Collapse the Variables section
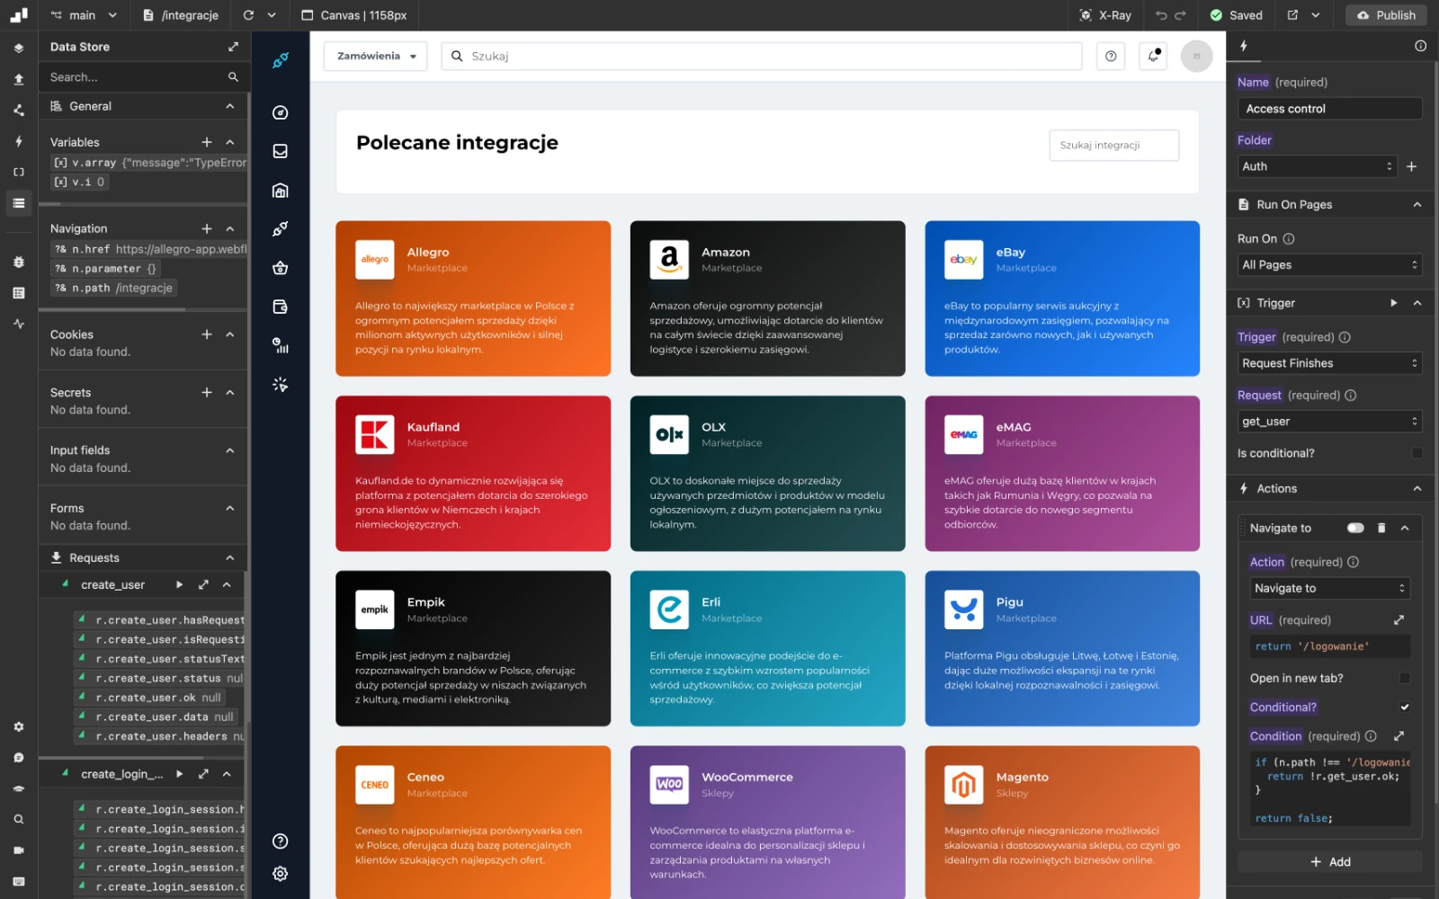Screen dimensions: 1439x899 coord(230,142)
